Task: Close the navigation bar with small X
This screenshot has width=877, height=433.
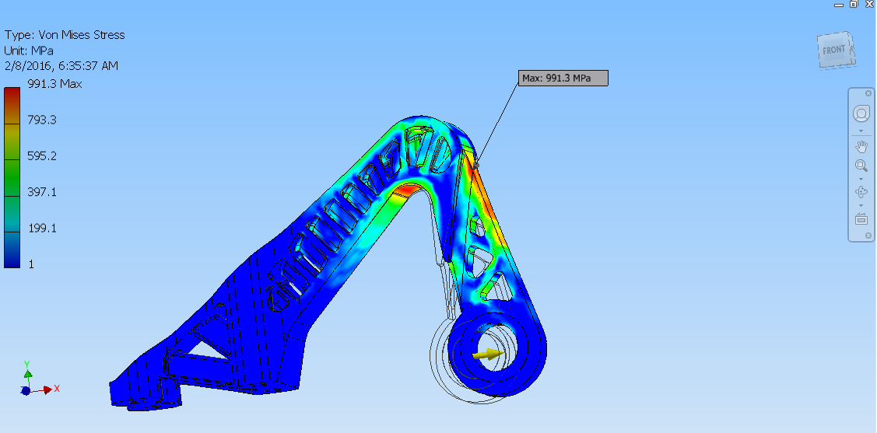Action: point(868,93)
